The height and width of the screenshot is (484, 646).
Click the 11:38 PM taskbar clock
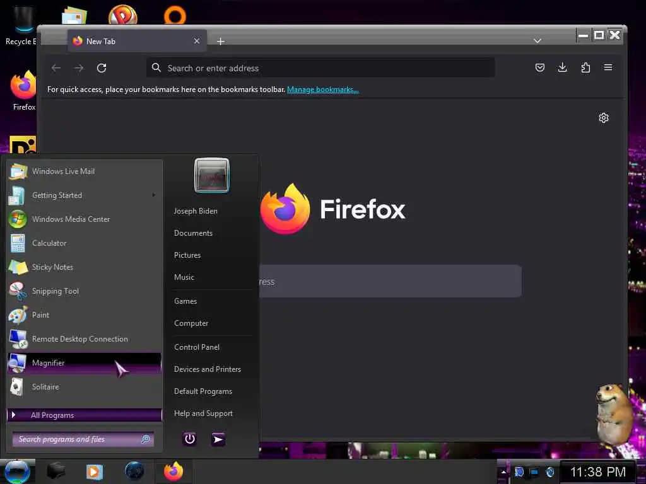[598, 472]
